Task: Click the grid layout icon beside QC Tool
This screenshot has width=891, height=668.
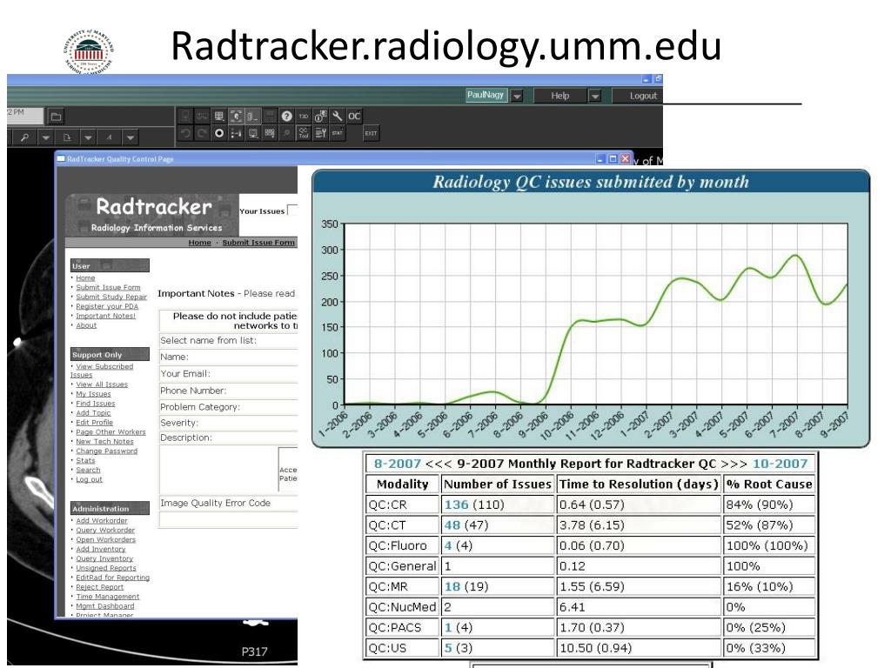Action: (270, 133)
